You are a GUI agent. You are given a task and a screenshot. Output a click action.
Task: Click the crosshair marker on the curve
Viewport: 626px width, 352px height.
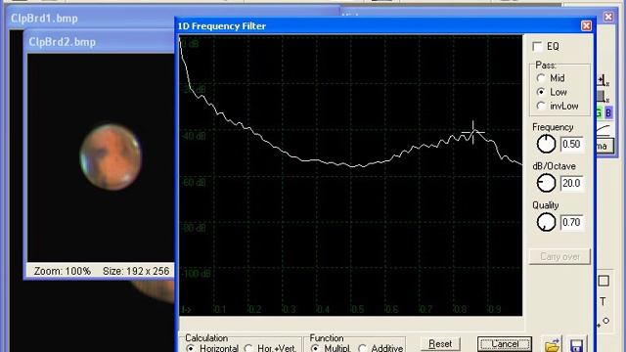pyautogui.click(x=473, y=133)
